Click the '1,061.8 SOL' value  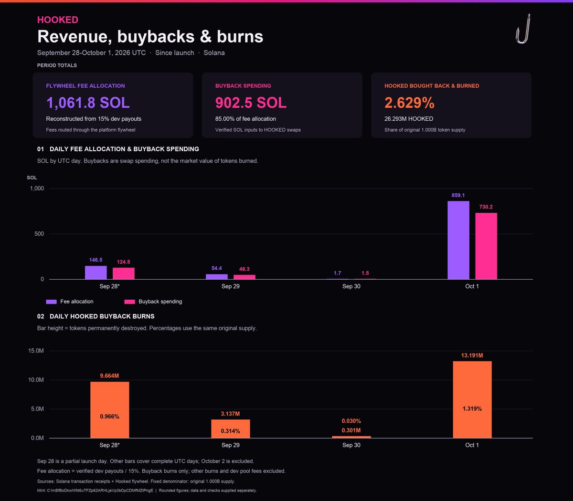point(88,103)
